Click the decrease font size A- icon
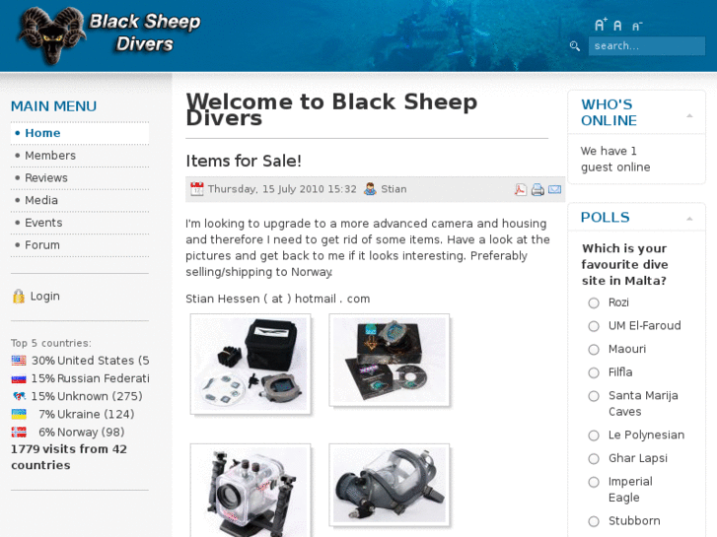717x537 pixels. 637,26
